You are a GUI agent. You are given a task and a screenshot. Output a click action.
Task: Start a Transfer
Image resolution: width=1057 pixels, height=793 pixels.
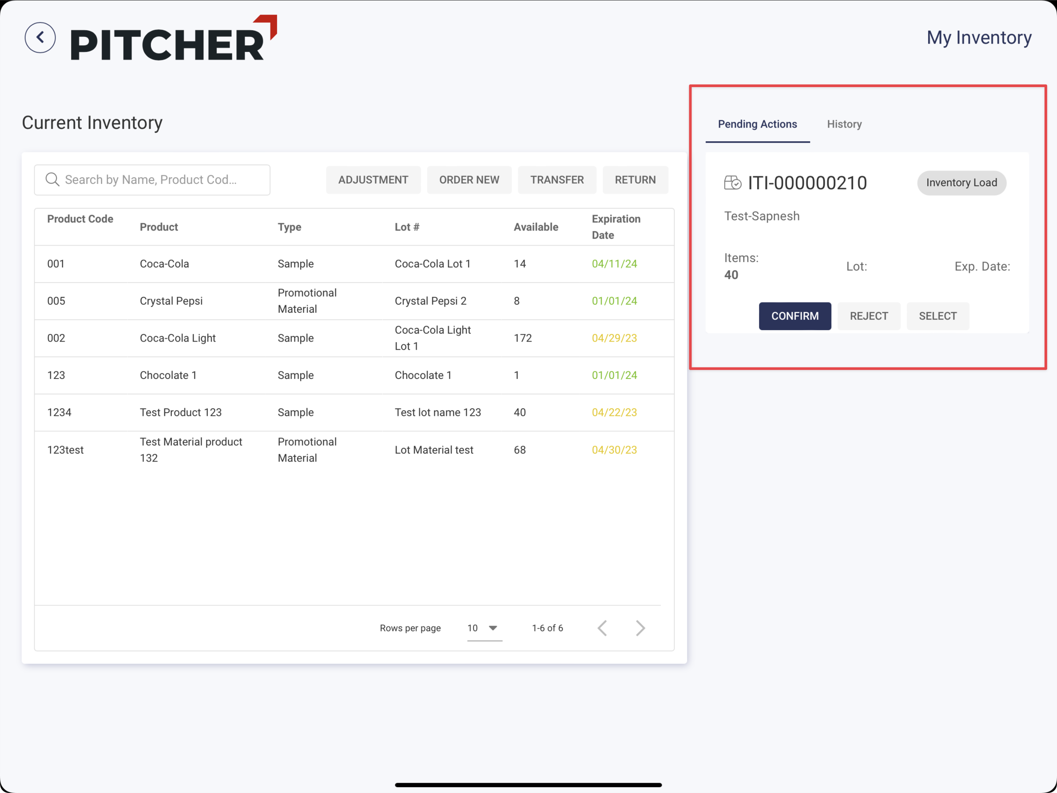tap(556, 180)
